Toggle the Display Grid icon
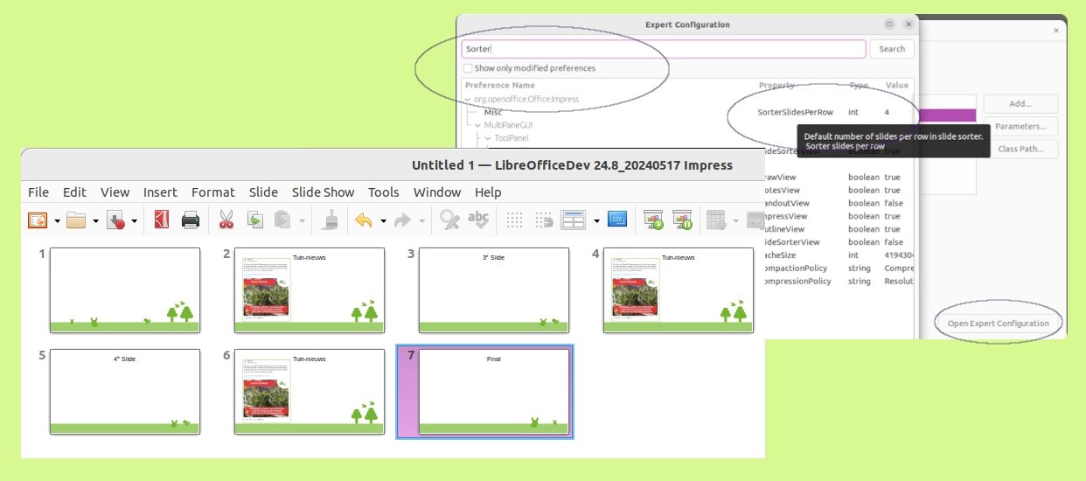 coord(515,220)
